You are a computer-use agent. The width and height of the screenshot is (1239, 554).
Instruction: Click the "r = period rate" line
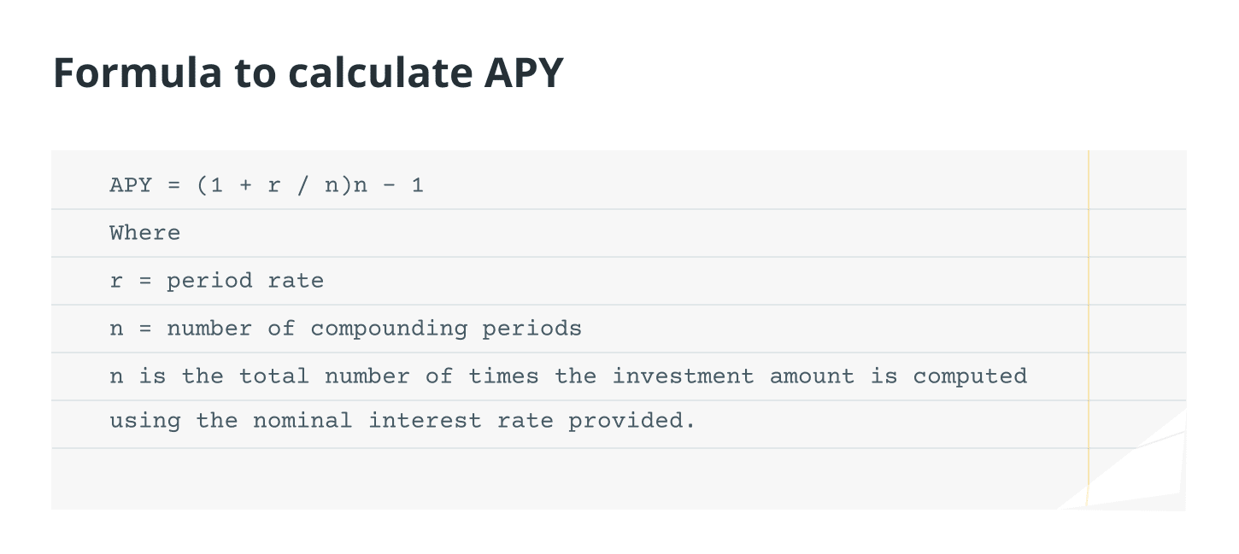tap(217, 281)
